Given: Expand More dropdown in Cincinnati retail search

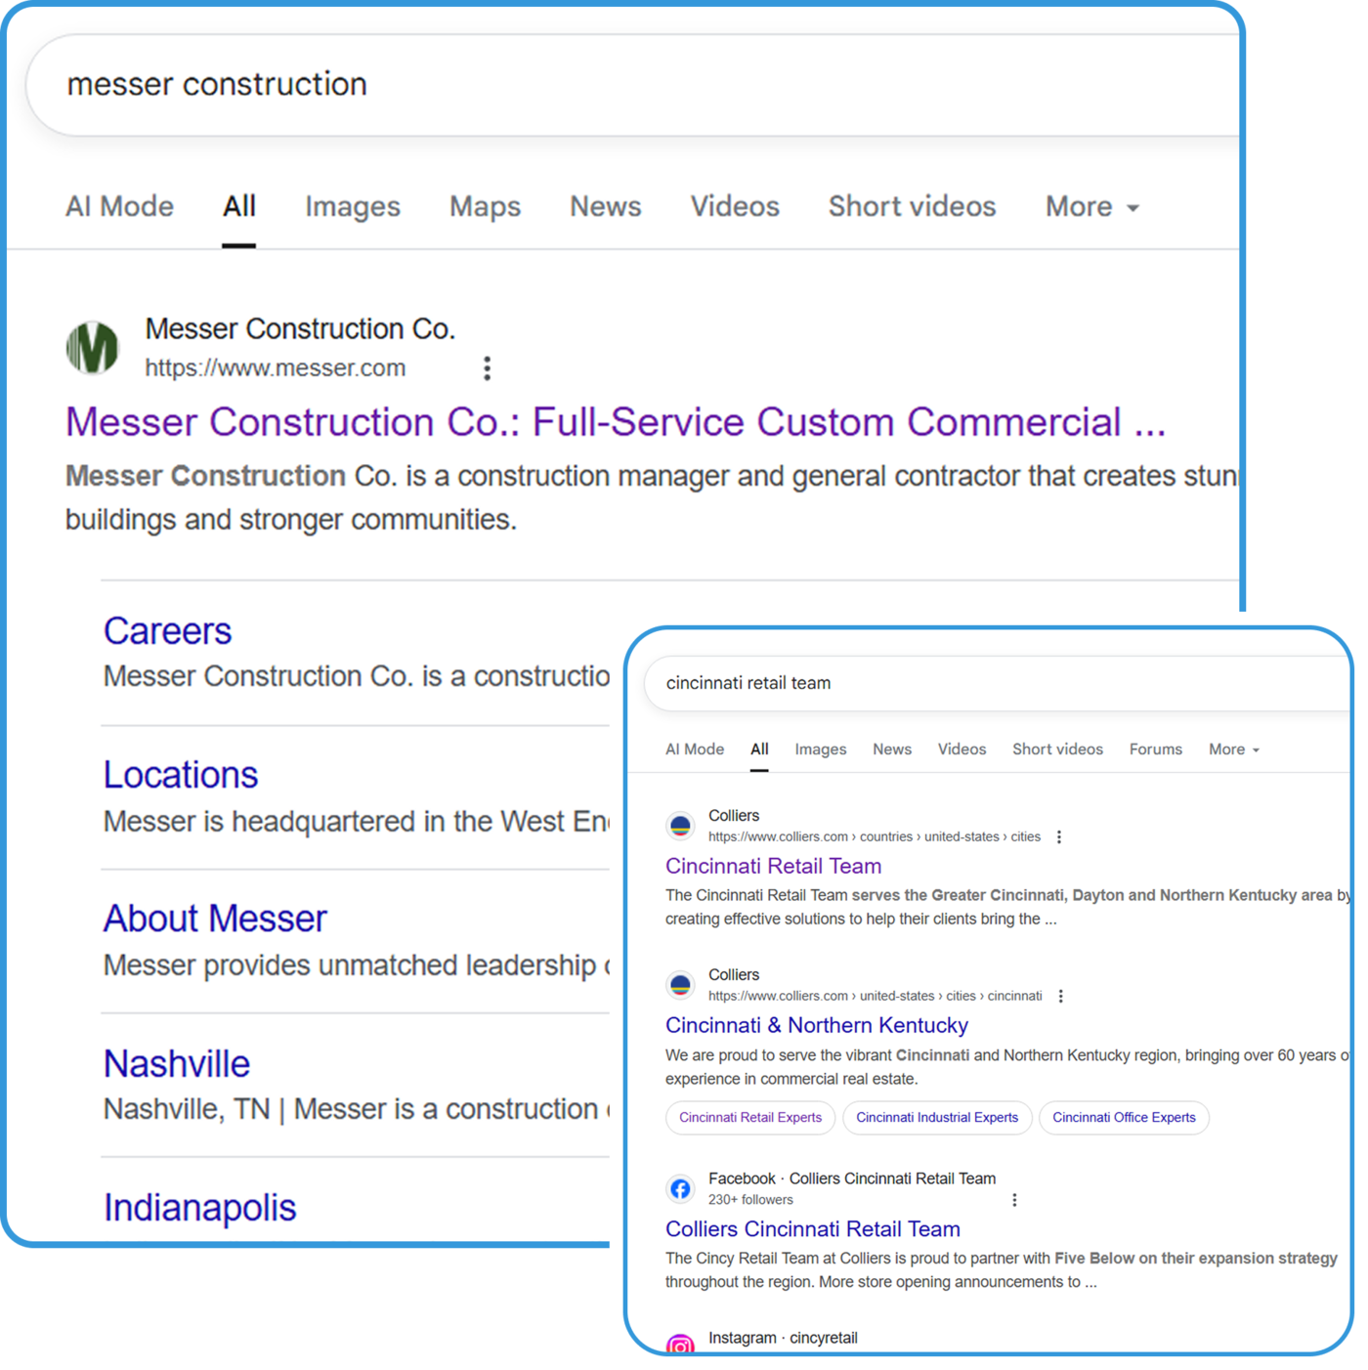Looking at the screenshot, I should click(x=1233, y=749).
